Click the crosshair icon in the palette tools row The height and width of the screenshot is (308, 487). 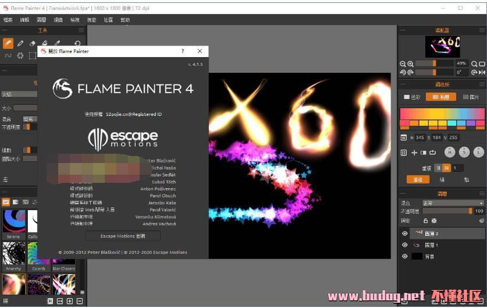pos(414,153)
